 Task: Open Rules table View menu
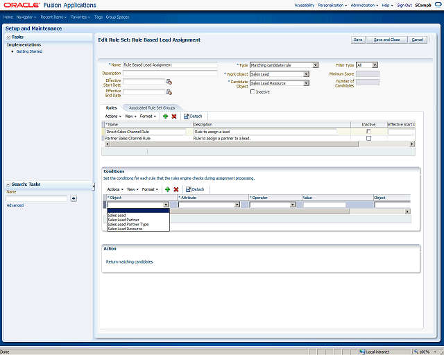tap(130, 116)
